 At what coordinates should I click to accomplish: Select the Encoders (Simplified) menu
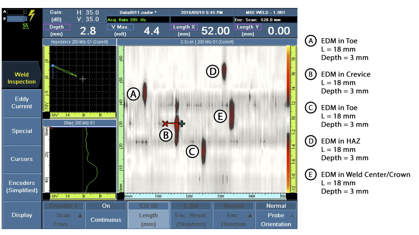point(22,187)
